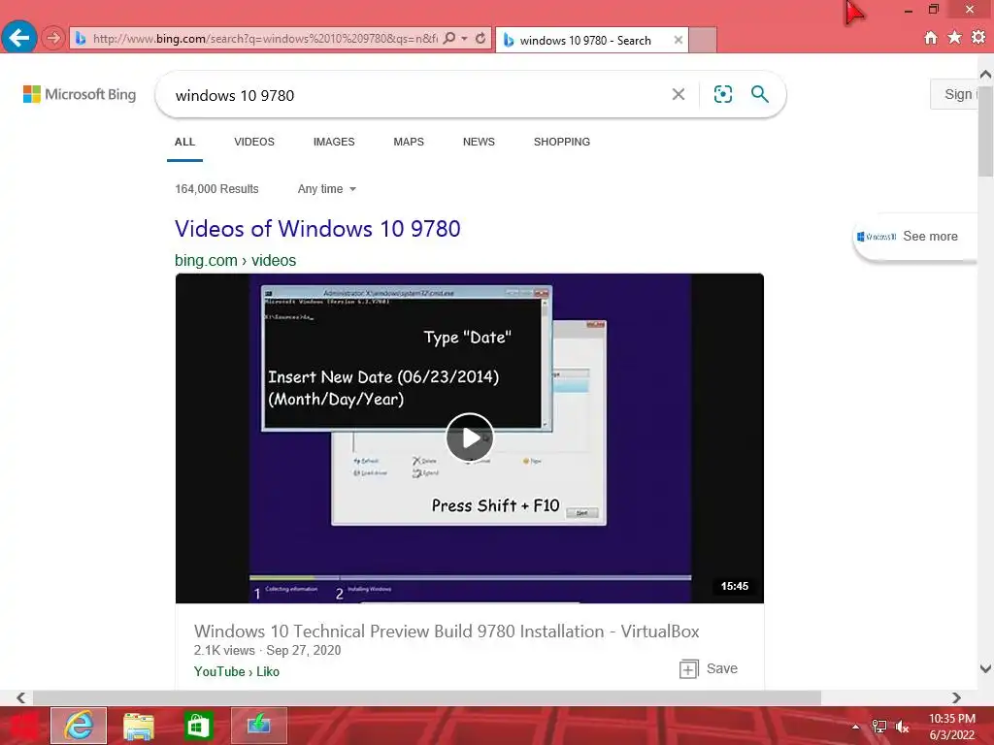Open the Windows Store taskbar icon
The image size is (994, 745).
point(198,726)
